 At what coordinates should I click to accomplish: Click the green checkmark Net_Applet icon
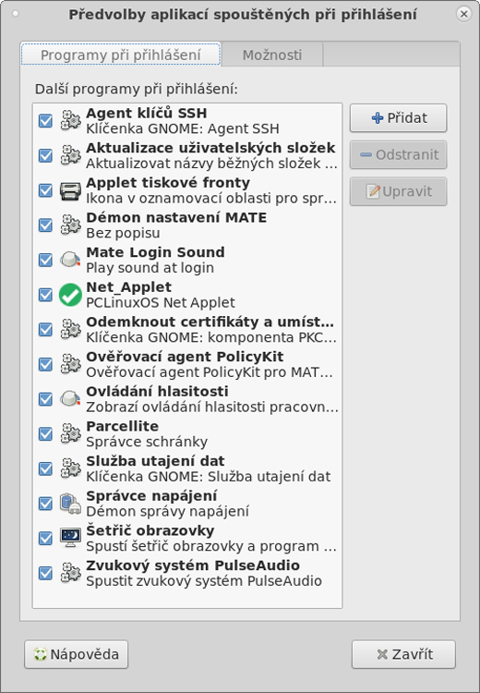70,295
